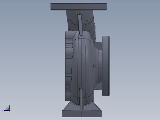This screenshot has height=120, width=160.
Task: Select the slanted rib on the discharge neck
Action: click(80, 25)
